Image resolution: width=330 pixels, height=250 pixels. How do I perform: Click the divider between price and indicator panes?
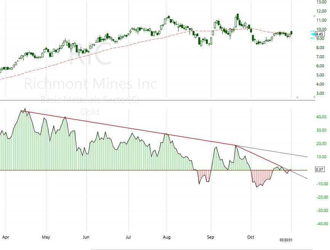pos(152,100)
